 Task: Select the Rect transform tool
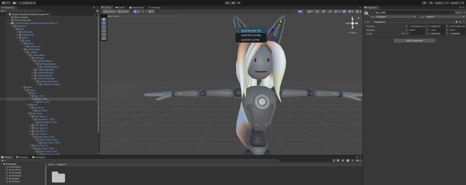pyautogui.click(x=104, y=35)
